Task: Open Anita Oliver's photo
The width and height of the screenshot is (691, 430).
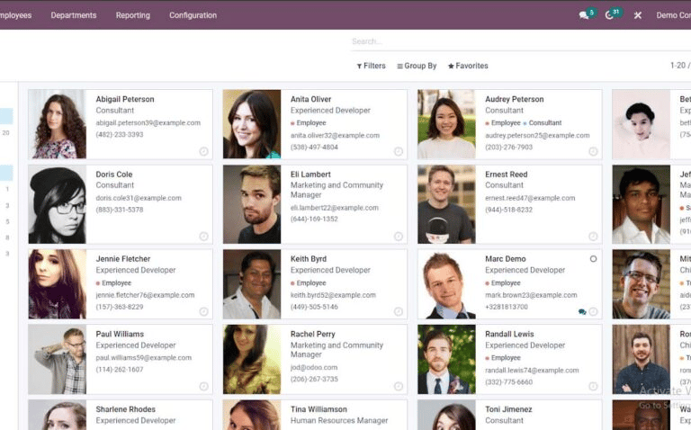Action: (252, 124)
